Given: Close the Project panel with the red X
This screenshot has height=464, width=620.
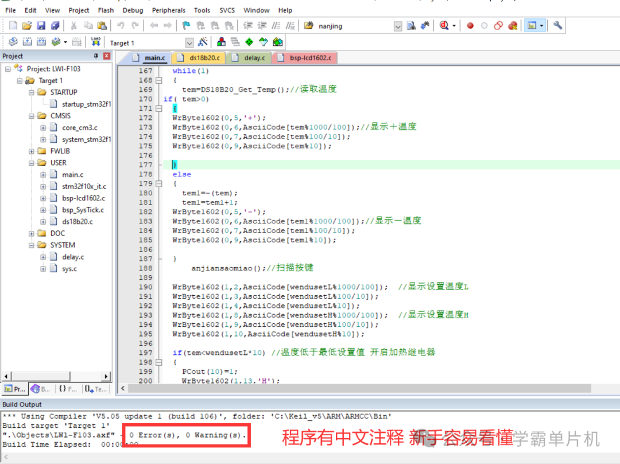Looking at the screenshot, I should point(106,56).
